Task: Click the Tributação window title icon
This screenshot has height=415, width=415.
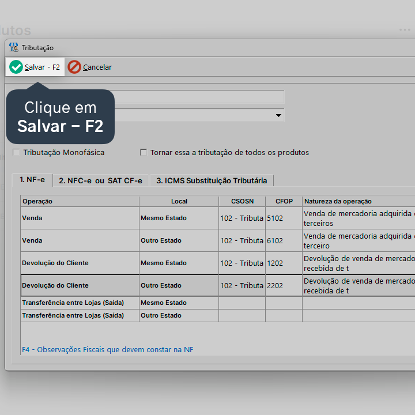Action: 14,47
